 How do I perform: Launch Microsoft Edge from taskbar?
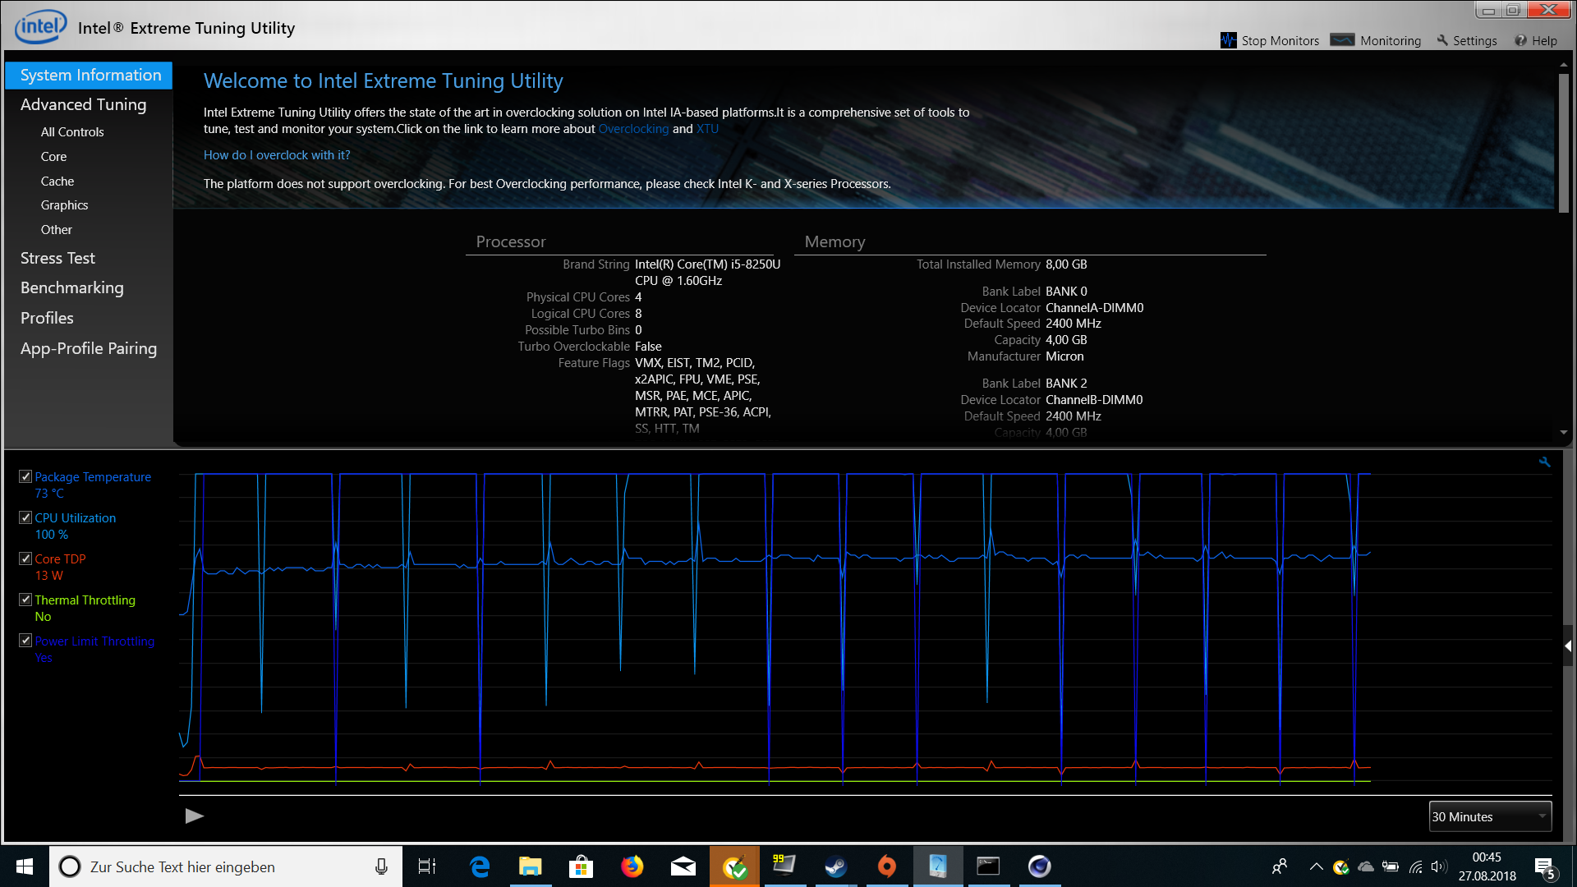pos(480,866)
